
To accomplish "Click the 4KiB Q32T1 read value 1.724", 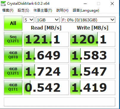I will (x=46, y=71).
